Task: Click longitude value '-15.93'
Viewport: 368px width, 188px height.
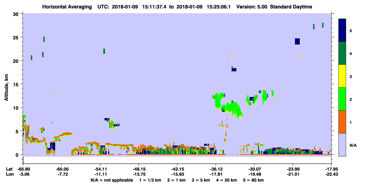Action: click(177, 174)
